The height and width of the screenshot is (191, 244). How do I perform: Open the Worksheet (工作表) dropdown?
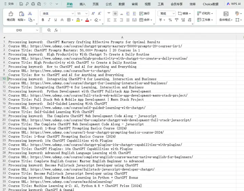tap(205, 20)
